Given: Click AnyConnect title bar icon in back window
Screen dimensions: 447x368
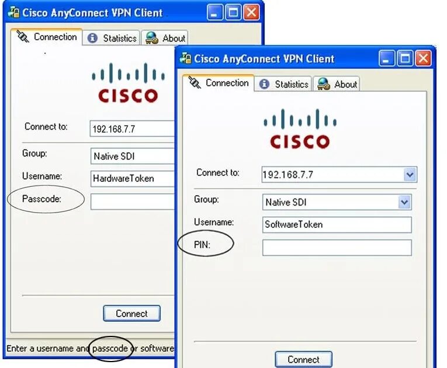Looking at the screenshot, I should pyautogui.click(x=13, y=12).
